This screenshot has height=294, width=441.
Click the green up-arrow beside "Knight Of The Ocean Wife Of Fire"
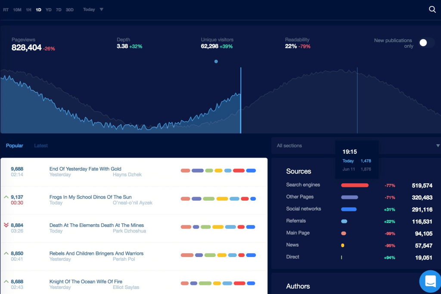pos(5,282)
